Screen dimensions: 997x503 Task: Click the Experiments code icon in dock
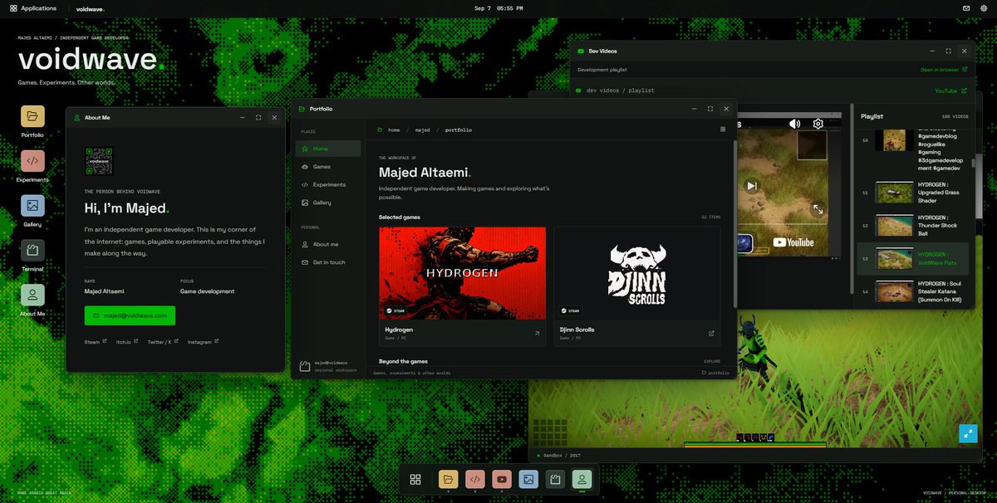pyautogui.click(x=475, y=479)
